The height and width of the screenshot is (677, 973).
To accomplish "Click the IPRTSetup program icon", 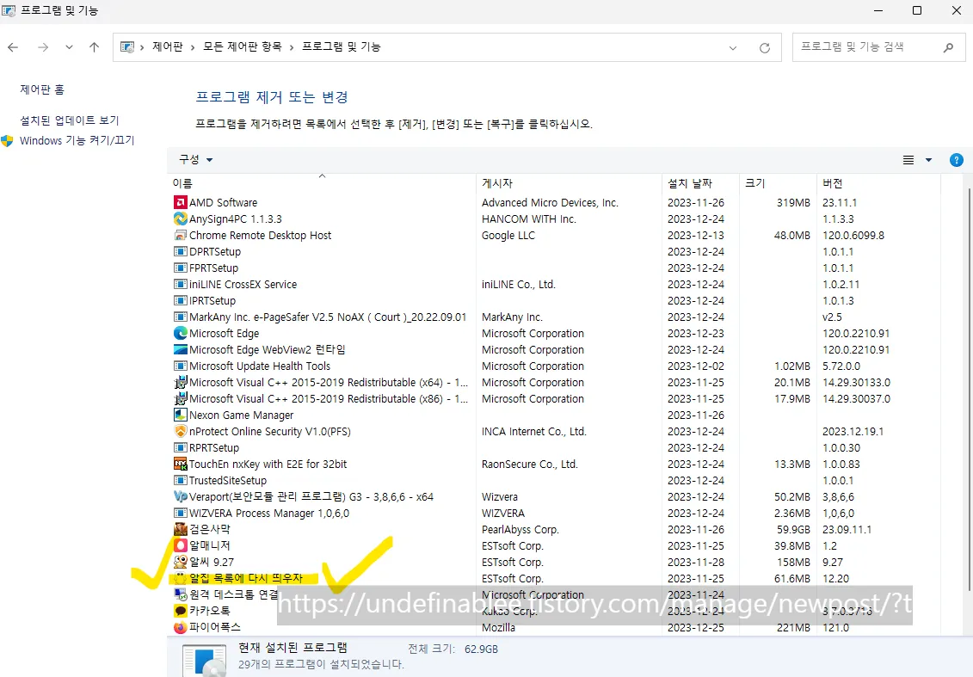I will pyautogui.click(x=180, y=300).
